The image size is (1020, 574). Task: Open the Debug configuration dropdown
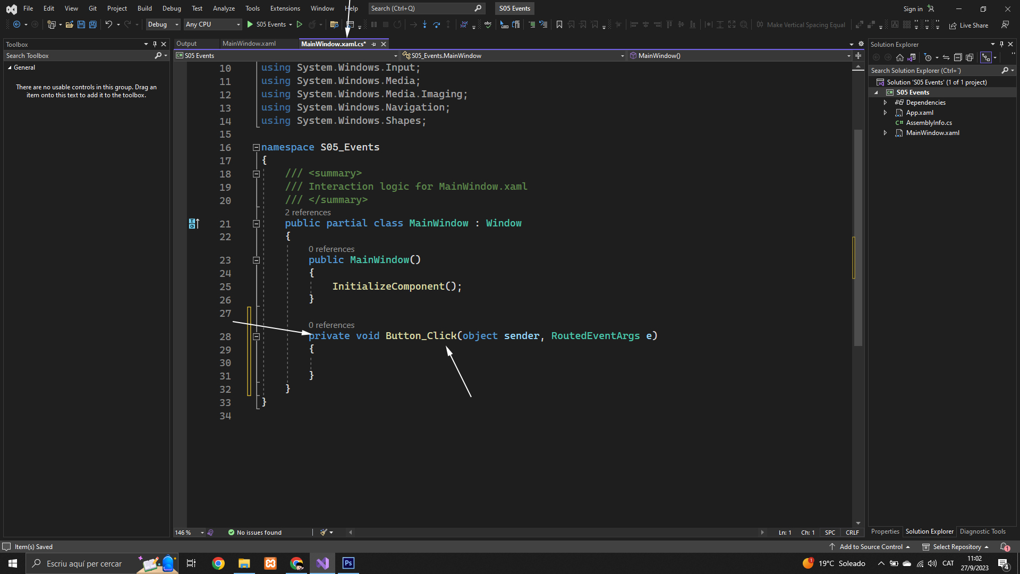(x=163, y=24)
